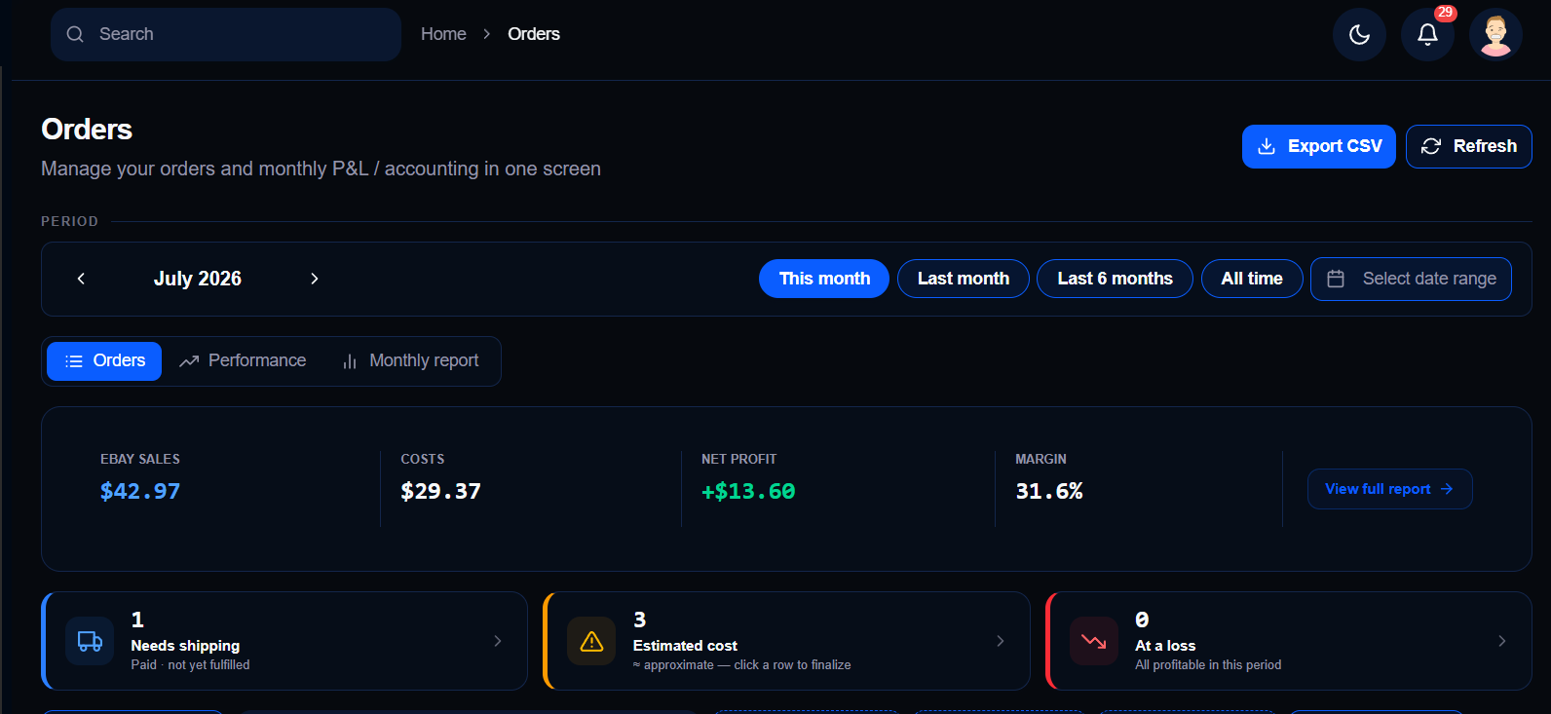Image resolution: width=1551 pixels, height=714 pixels.
Task: Click the eBay sales value $42.97
Action: pyautogui.click(x=140, y=491)
